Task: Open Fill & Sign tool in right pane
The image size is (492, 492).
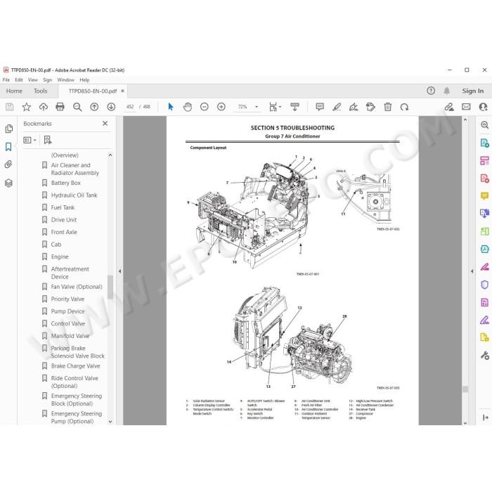Action: click(x=484, y=321)
